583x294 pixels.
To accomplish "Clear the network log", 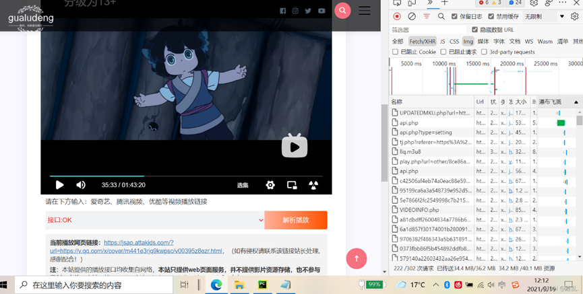I will pos(412,16).
